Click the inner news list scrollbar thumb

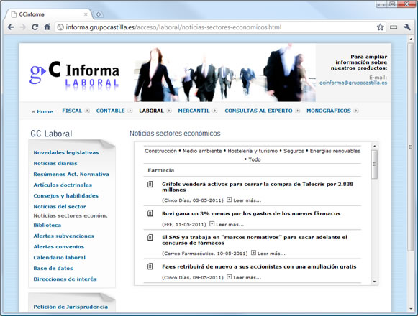[374, 164]
